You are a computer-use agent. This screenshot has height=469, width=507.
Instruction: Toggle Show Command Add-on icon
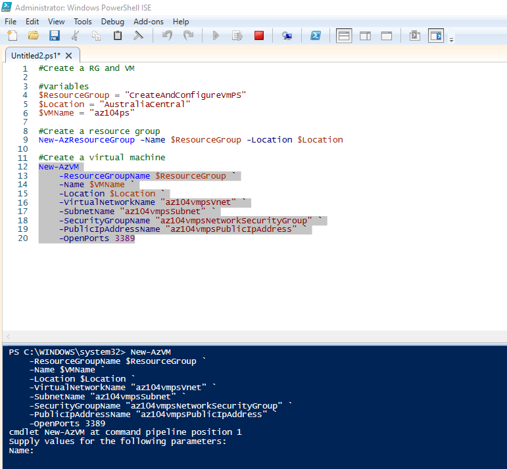tap(436, 35)
